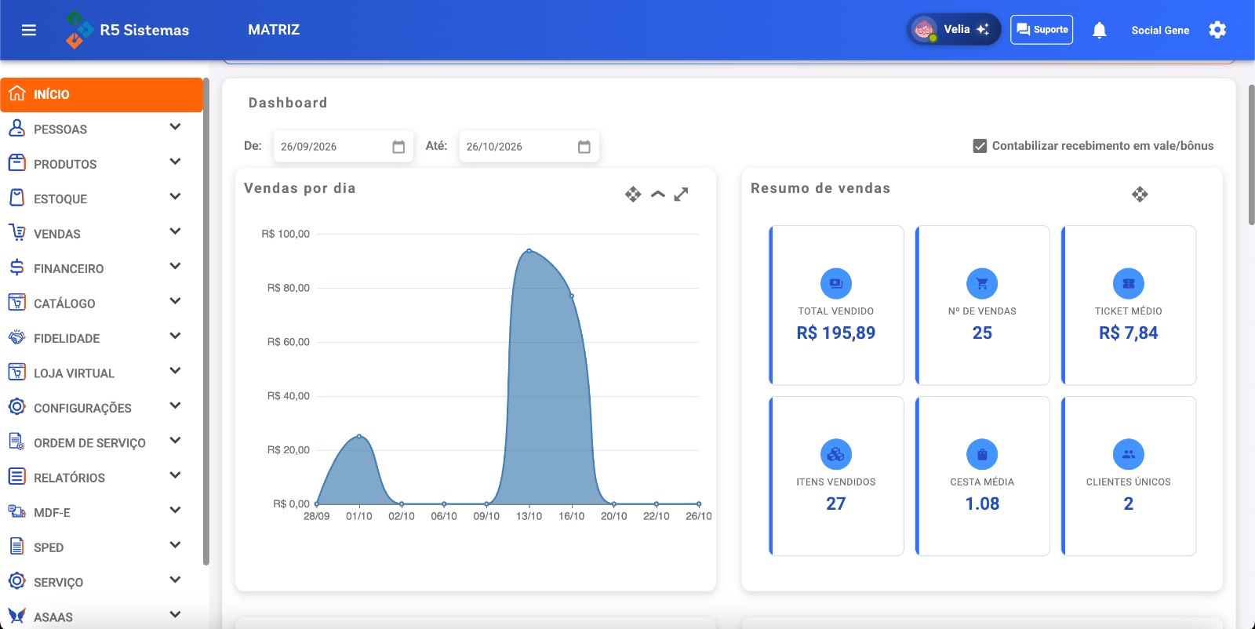The width and height of the screenshot is (1255, 629).
Task: Click the 13/10 peak data point
Action: 529,251
